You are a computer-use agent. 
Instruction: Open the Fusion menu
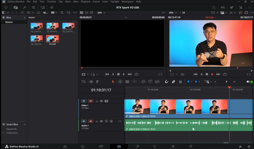click(x=96, y=2)
